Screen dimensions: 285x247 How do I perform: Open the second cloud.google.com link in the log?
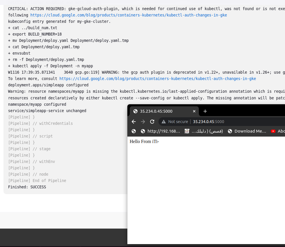(157, 78)
